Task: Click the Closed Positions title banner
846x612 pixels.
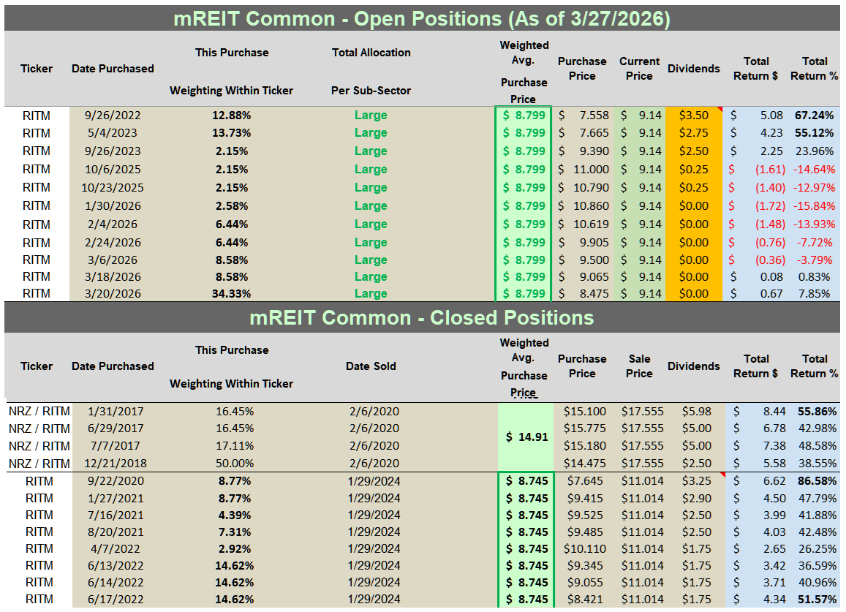Action: click(x=422, y=317)
